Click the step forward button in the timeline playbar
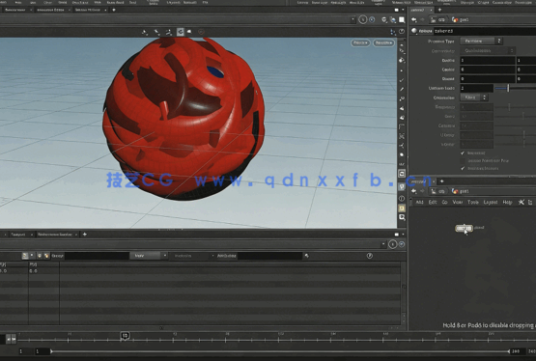 14,339
